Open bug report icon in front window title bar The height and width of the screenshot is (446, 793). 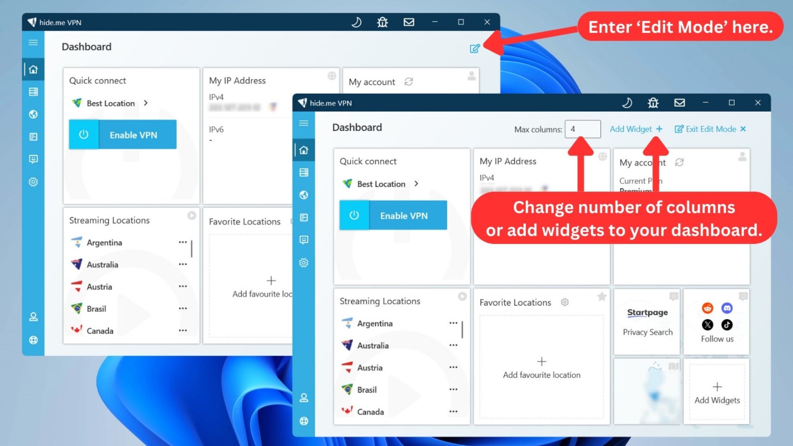tap(653, 102)
